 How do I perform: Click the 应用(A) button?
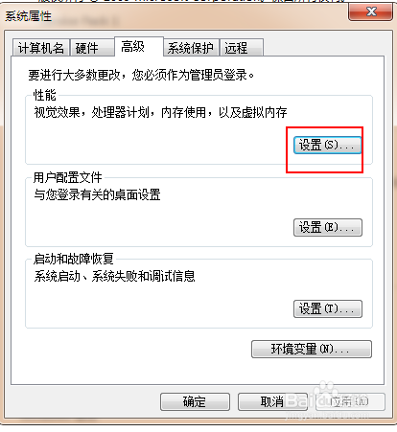[x=350, y=401]
